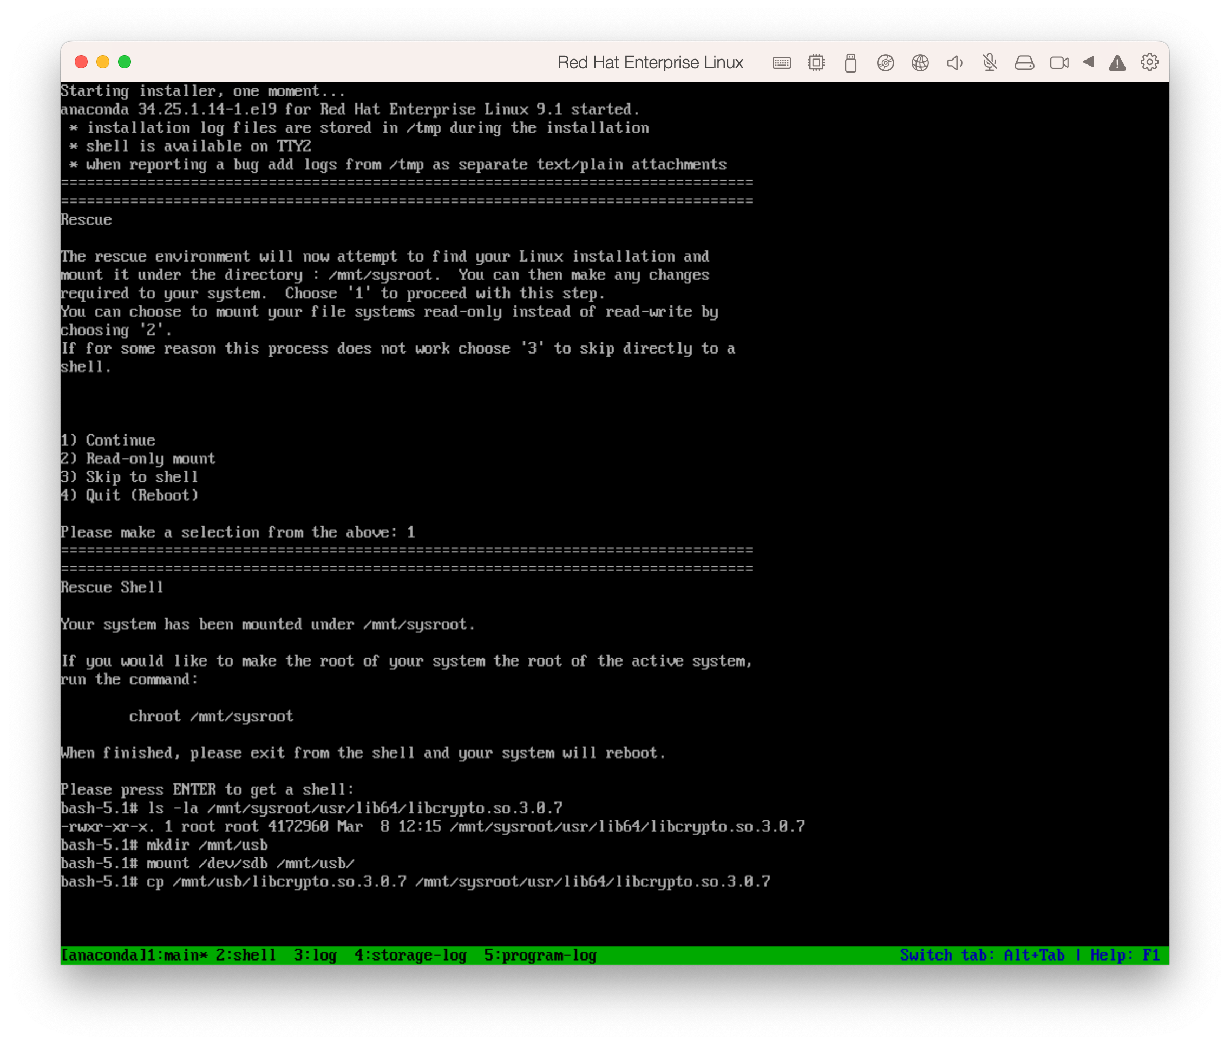Open the USB devices icon
This screenshot has height=1045, width=1230.
point(850,63)
